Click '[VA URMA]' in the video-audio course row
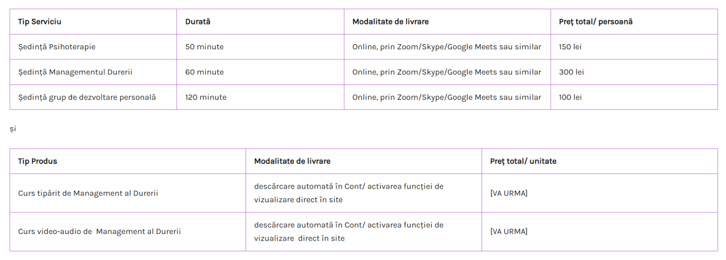Viewport: 726px width, 260px height. click(509, 232)
